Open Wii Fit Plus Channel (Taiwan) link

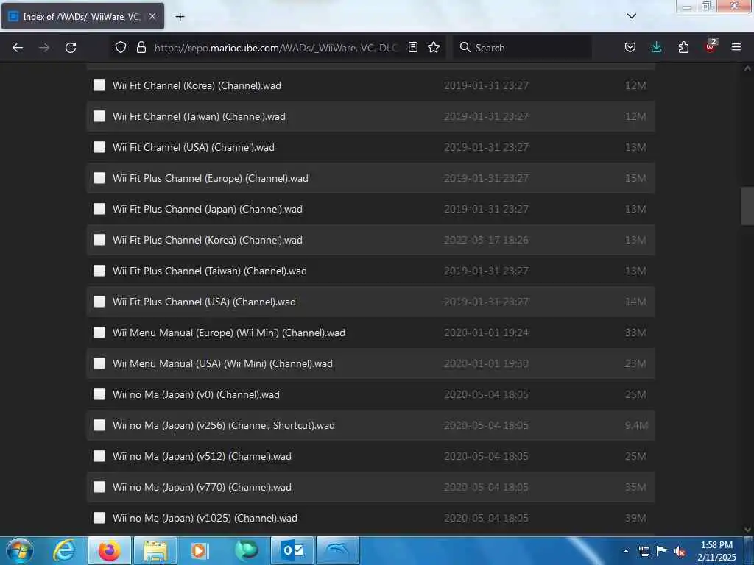tap(210, 271)
